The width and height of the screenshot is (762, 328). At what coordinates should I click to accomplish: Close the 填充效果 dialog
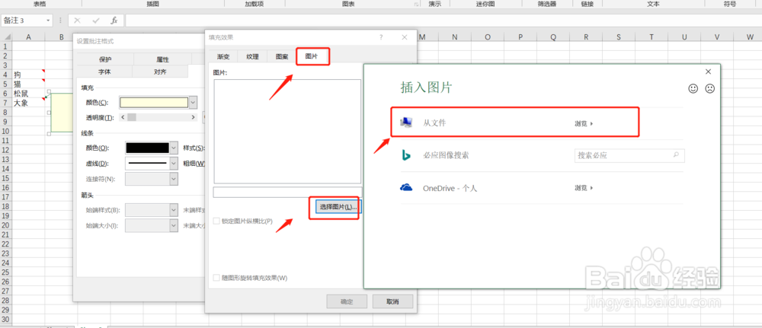[405, 37]
